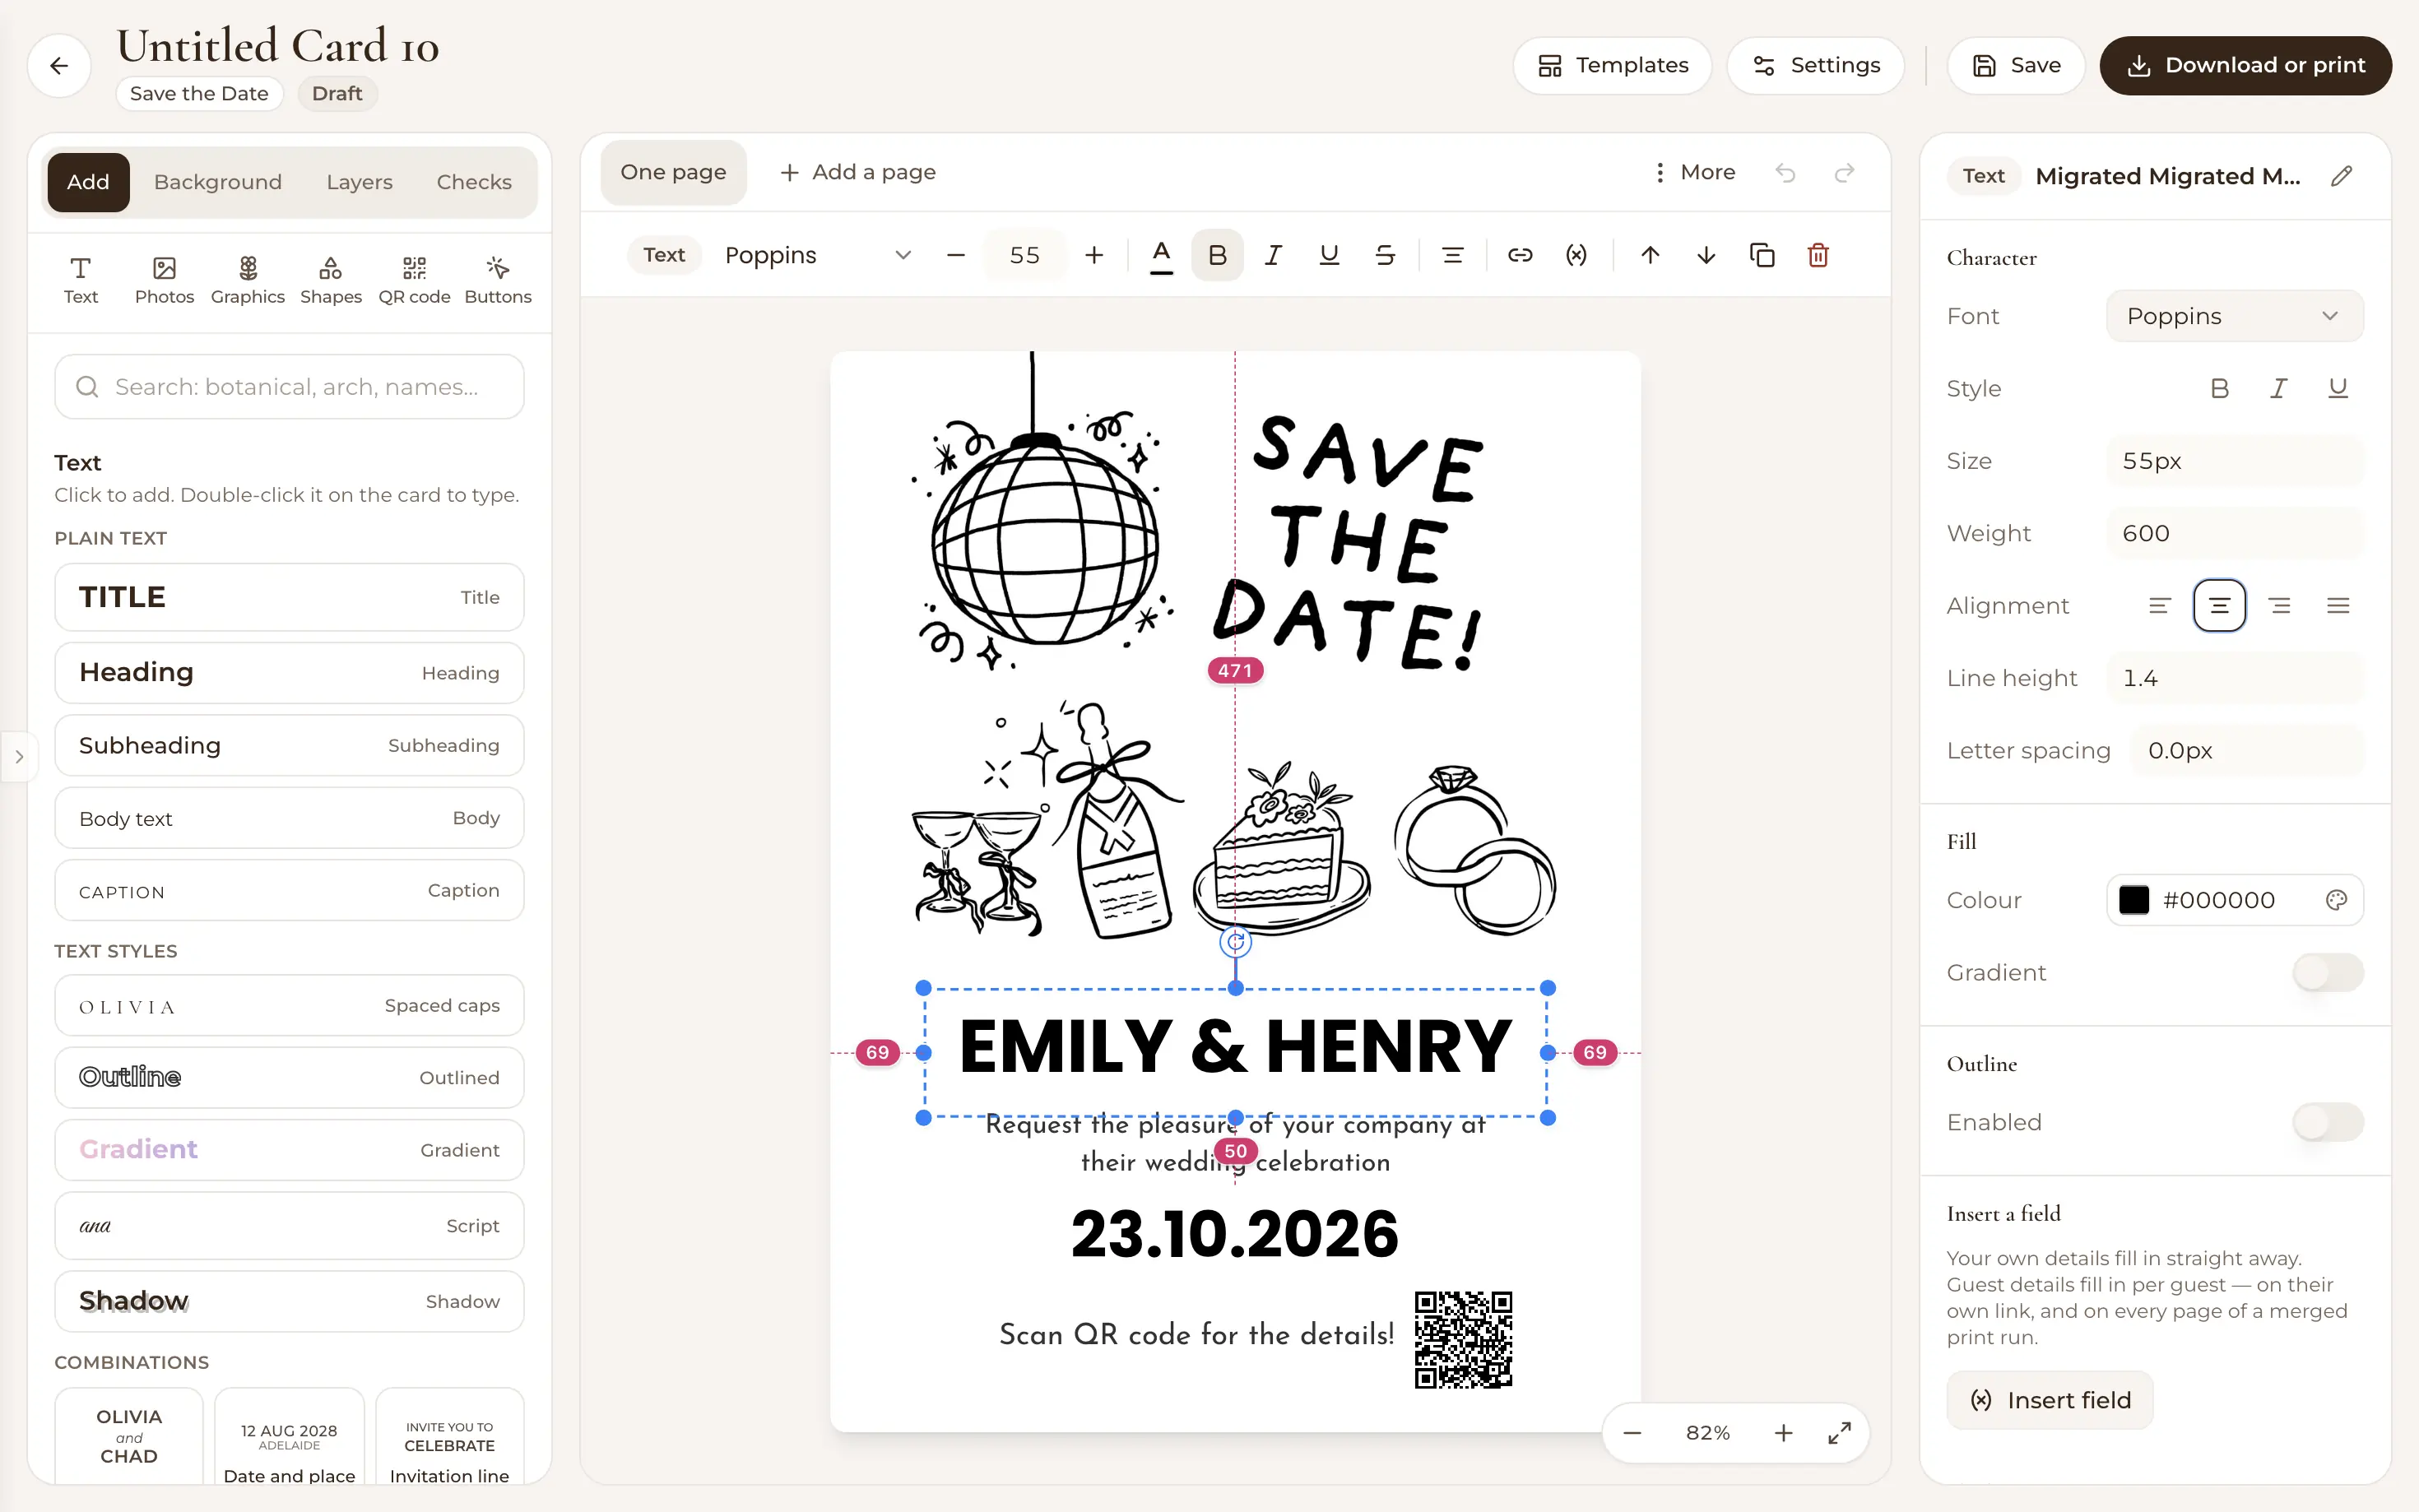Open the Graphics tool
This screenshot has height=1512, width=2419.
click(248, 280)
